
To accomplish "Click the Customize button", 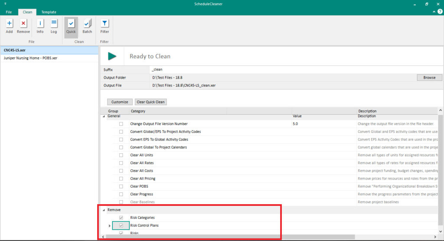I will click(x=120, y=102).
